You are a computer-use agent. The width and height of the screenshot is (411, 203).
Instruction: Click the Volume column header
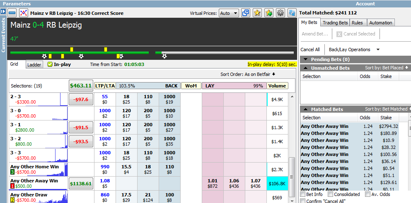coord(277,85)
